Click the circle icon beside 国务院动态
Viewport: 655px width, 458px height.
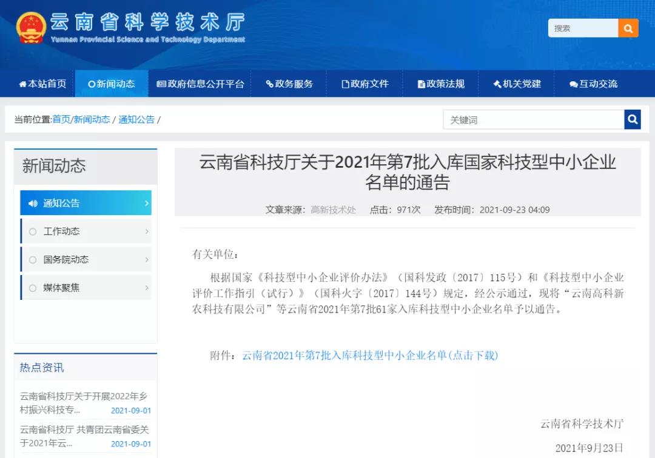coord(33,260)
